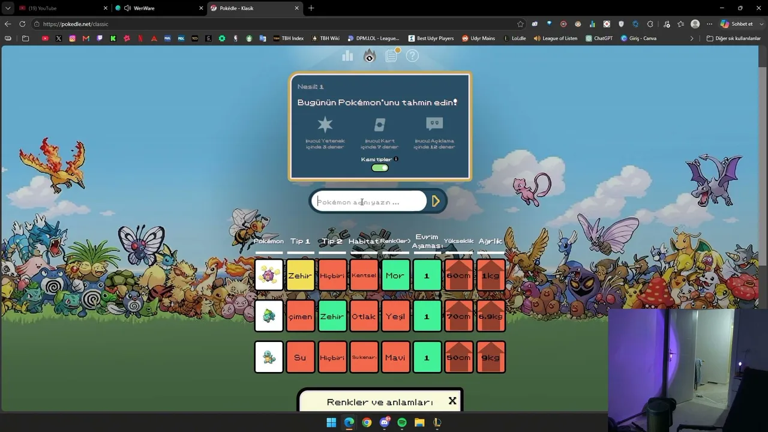Open File Explorer from the taskbar

[419, 422]
